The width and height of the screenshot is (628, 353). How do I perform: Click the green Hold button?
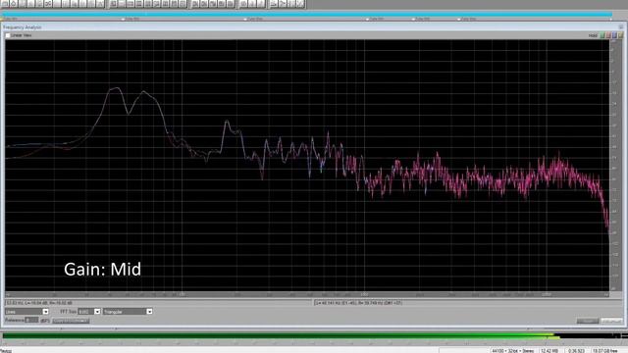point(602,35)
